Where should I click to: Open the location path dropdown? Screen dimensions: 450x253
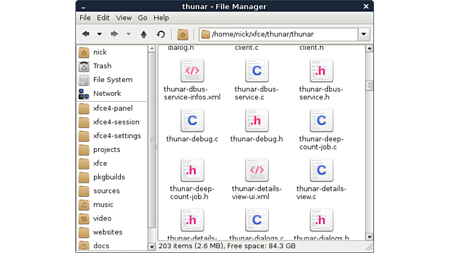tap(364, 34)
